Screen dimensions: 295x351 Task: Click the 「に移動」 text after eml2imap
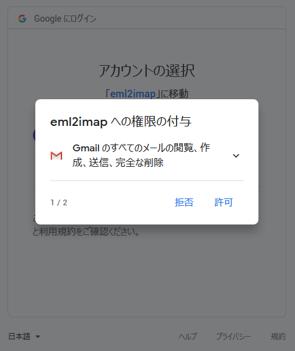click(x=172, y=94)
